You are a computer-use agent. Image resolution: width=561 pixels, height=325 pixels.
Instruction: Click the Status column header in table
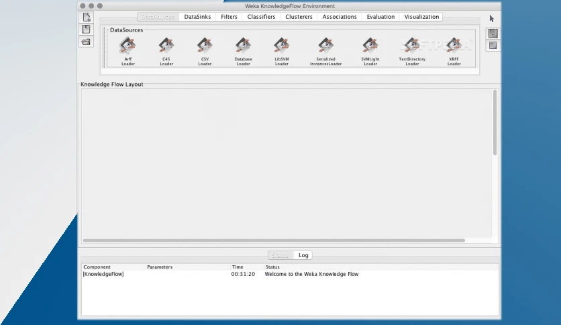tap(381, 267)
